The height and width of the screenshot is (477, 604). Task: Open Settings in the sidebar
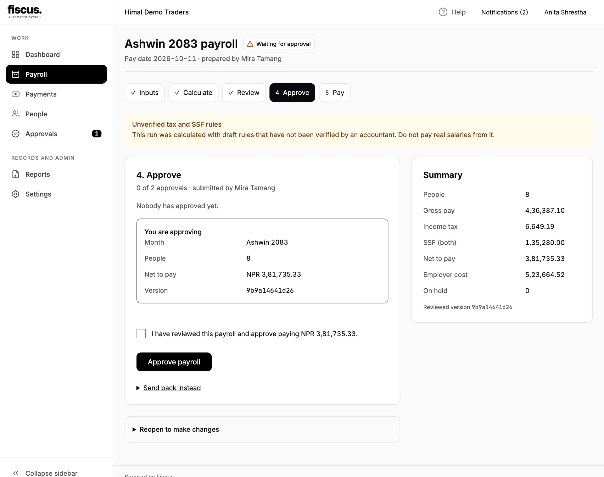click(56, 194)
